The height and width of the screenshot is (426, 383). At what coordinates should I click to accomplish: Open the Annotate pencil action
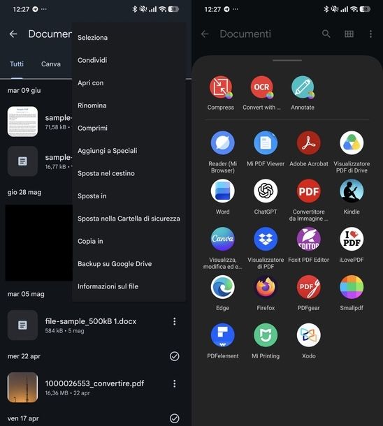(303, 87)
